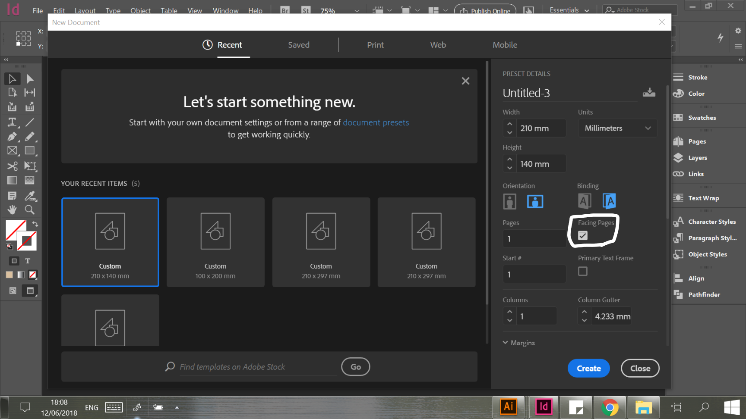Click Go to search Adobe Stock
Viewport: 746px width, 419px height.
[356, 367]
